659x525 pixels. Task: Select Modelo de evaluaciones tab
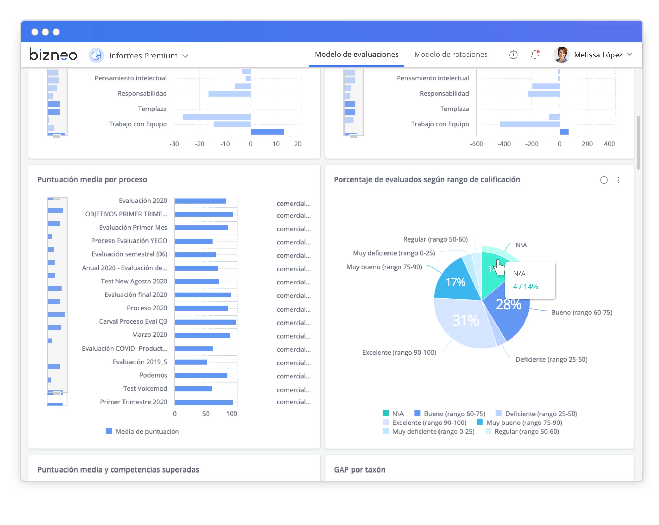click(x=356, y=54)
